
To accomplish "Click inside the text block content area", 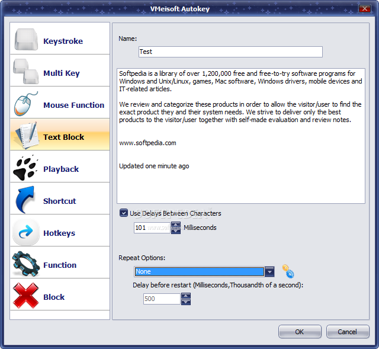I will pos(241,136).
